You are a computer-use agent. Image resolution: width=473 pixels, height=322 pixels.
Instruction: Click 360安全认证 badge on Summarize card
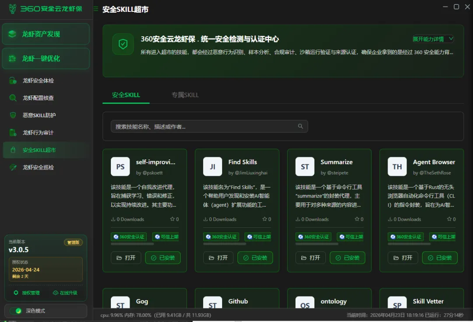[314, 237]
